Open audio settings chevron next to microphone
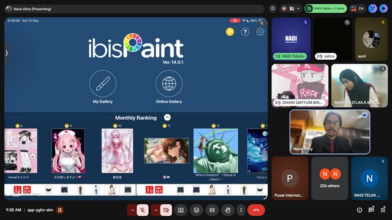This screenshot has height=220, width=392. [132, 210]
